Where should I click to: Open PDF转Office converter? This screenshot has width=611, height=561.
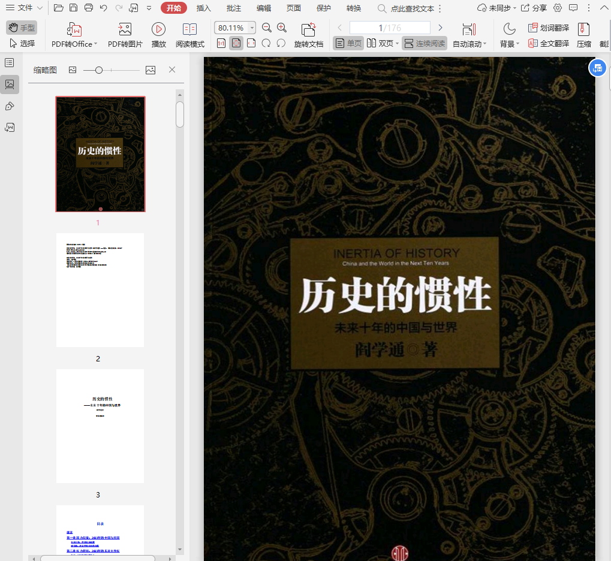coord(74,35)
